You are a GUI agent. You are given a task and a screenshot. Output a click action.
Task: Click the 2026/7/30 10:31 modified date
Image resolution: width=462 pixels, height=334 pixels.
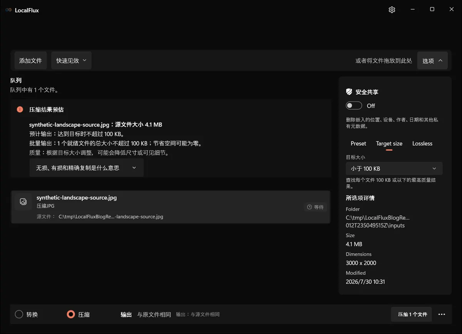tap(365, 282)
